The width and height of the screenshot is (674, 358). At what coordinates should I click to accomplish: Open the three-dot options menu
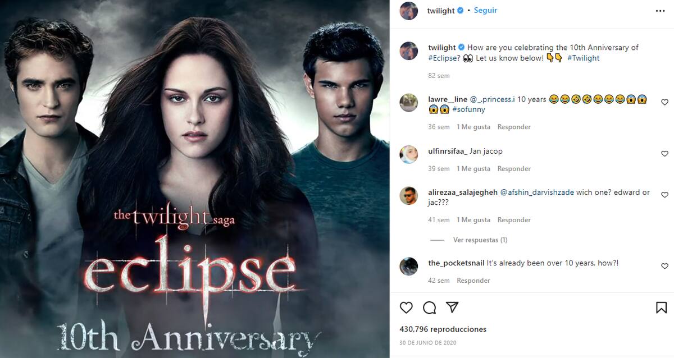tap(661, 10)
